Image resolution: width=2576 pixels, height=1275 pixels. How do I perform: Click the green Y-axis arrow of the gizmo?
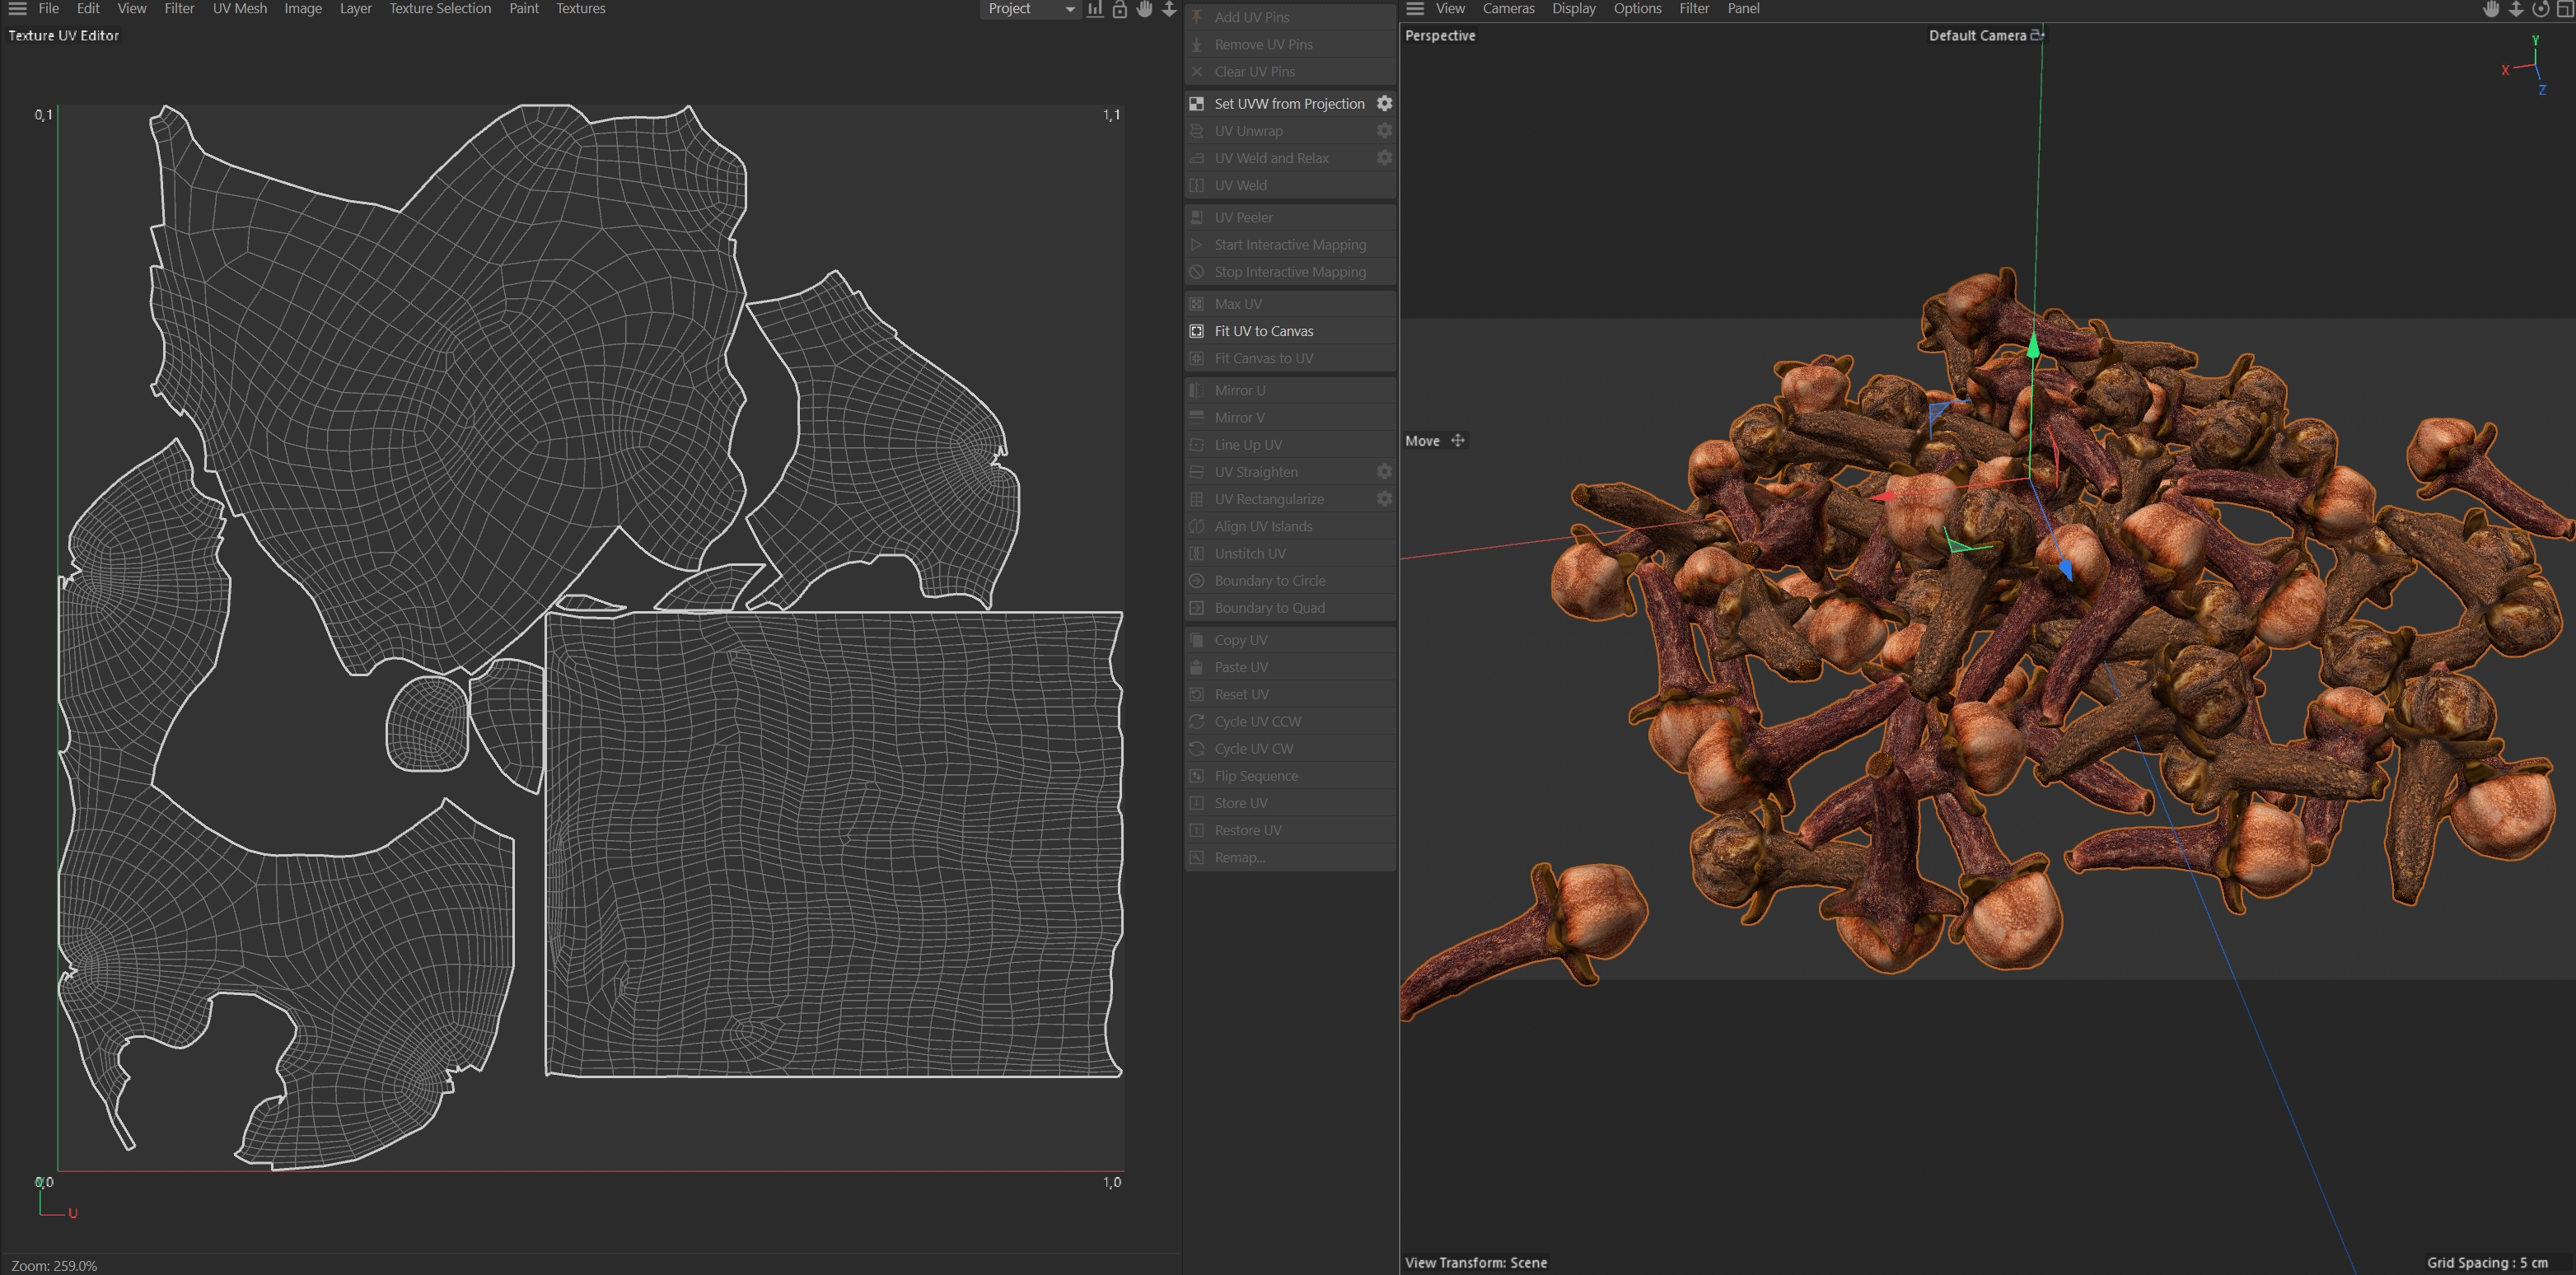(2033, 348)
